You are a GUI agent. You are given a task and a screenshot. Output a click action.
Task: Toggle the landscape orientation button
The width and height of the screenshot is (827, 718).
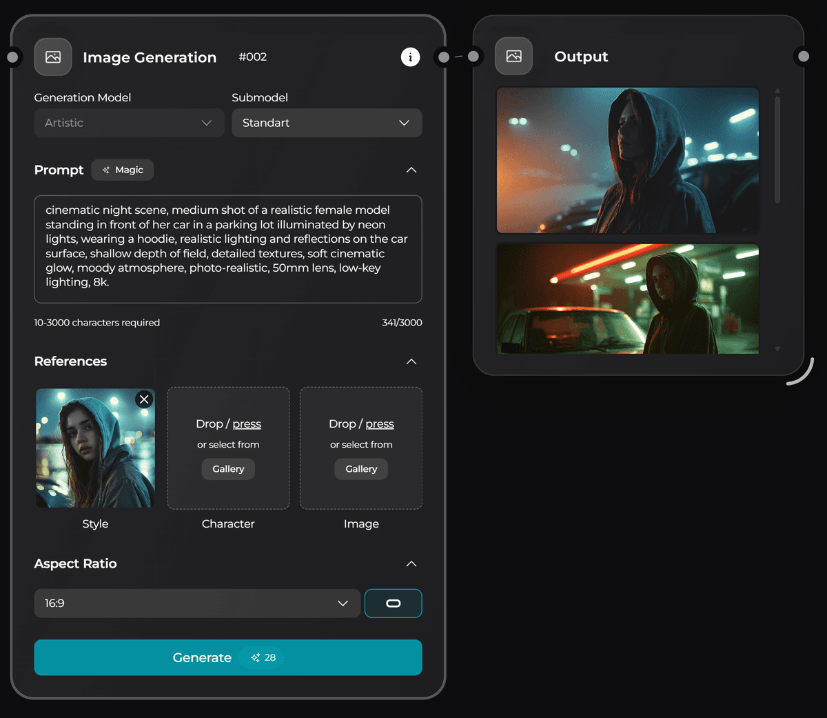coord(393,604)
